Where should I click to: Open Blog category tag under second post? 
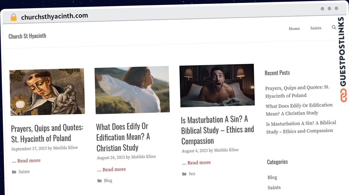pyautogui.click(x=108, y=180)
